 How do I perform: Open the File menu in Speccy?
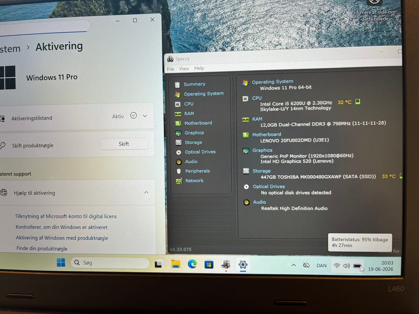(x=171, y=69)
